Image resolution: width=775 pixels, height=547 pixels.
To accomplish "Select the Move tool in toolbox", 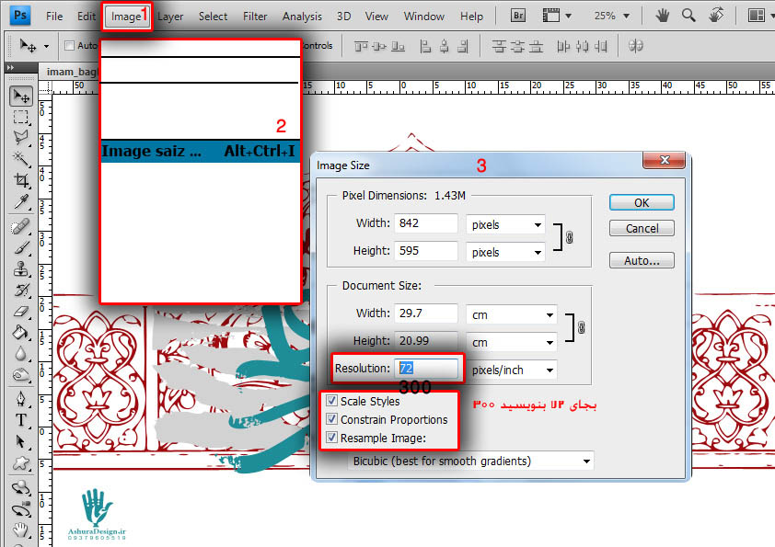I will 21,96.
